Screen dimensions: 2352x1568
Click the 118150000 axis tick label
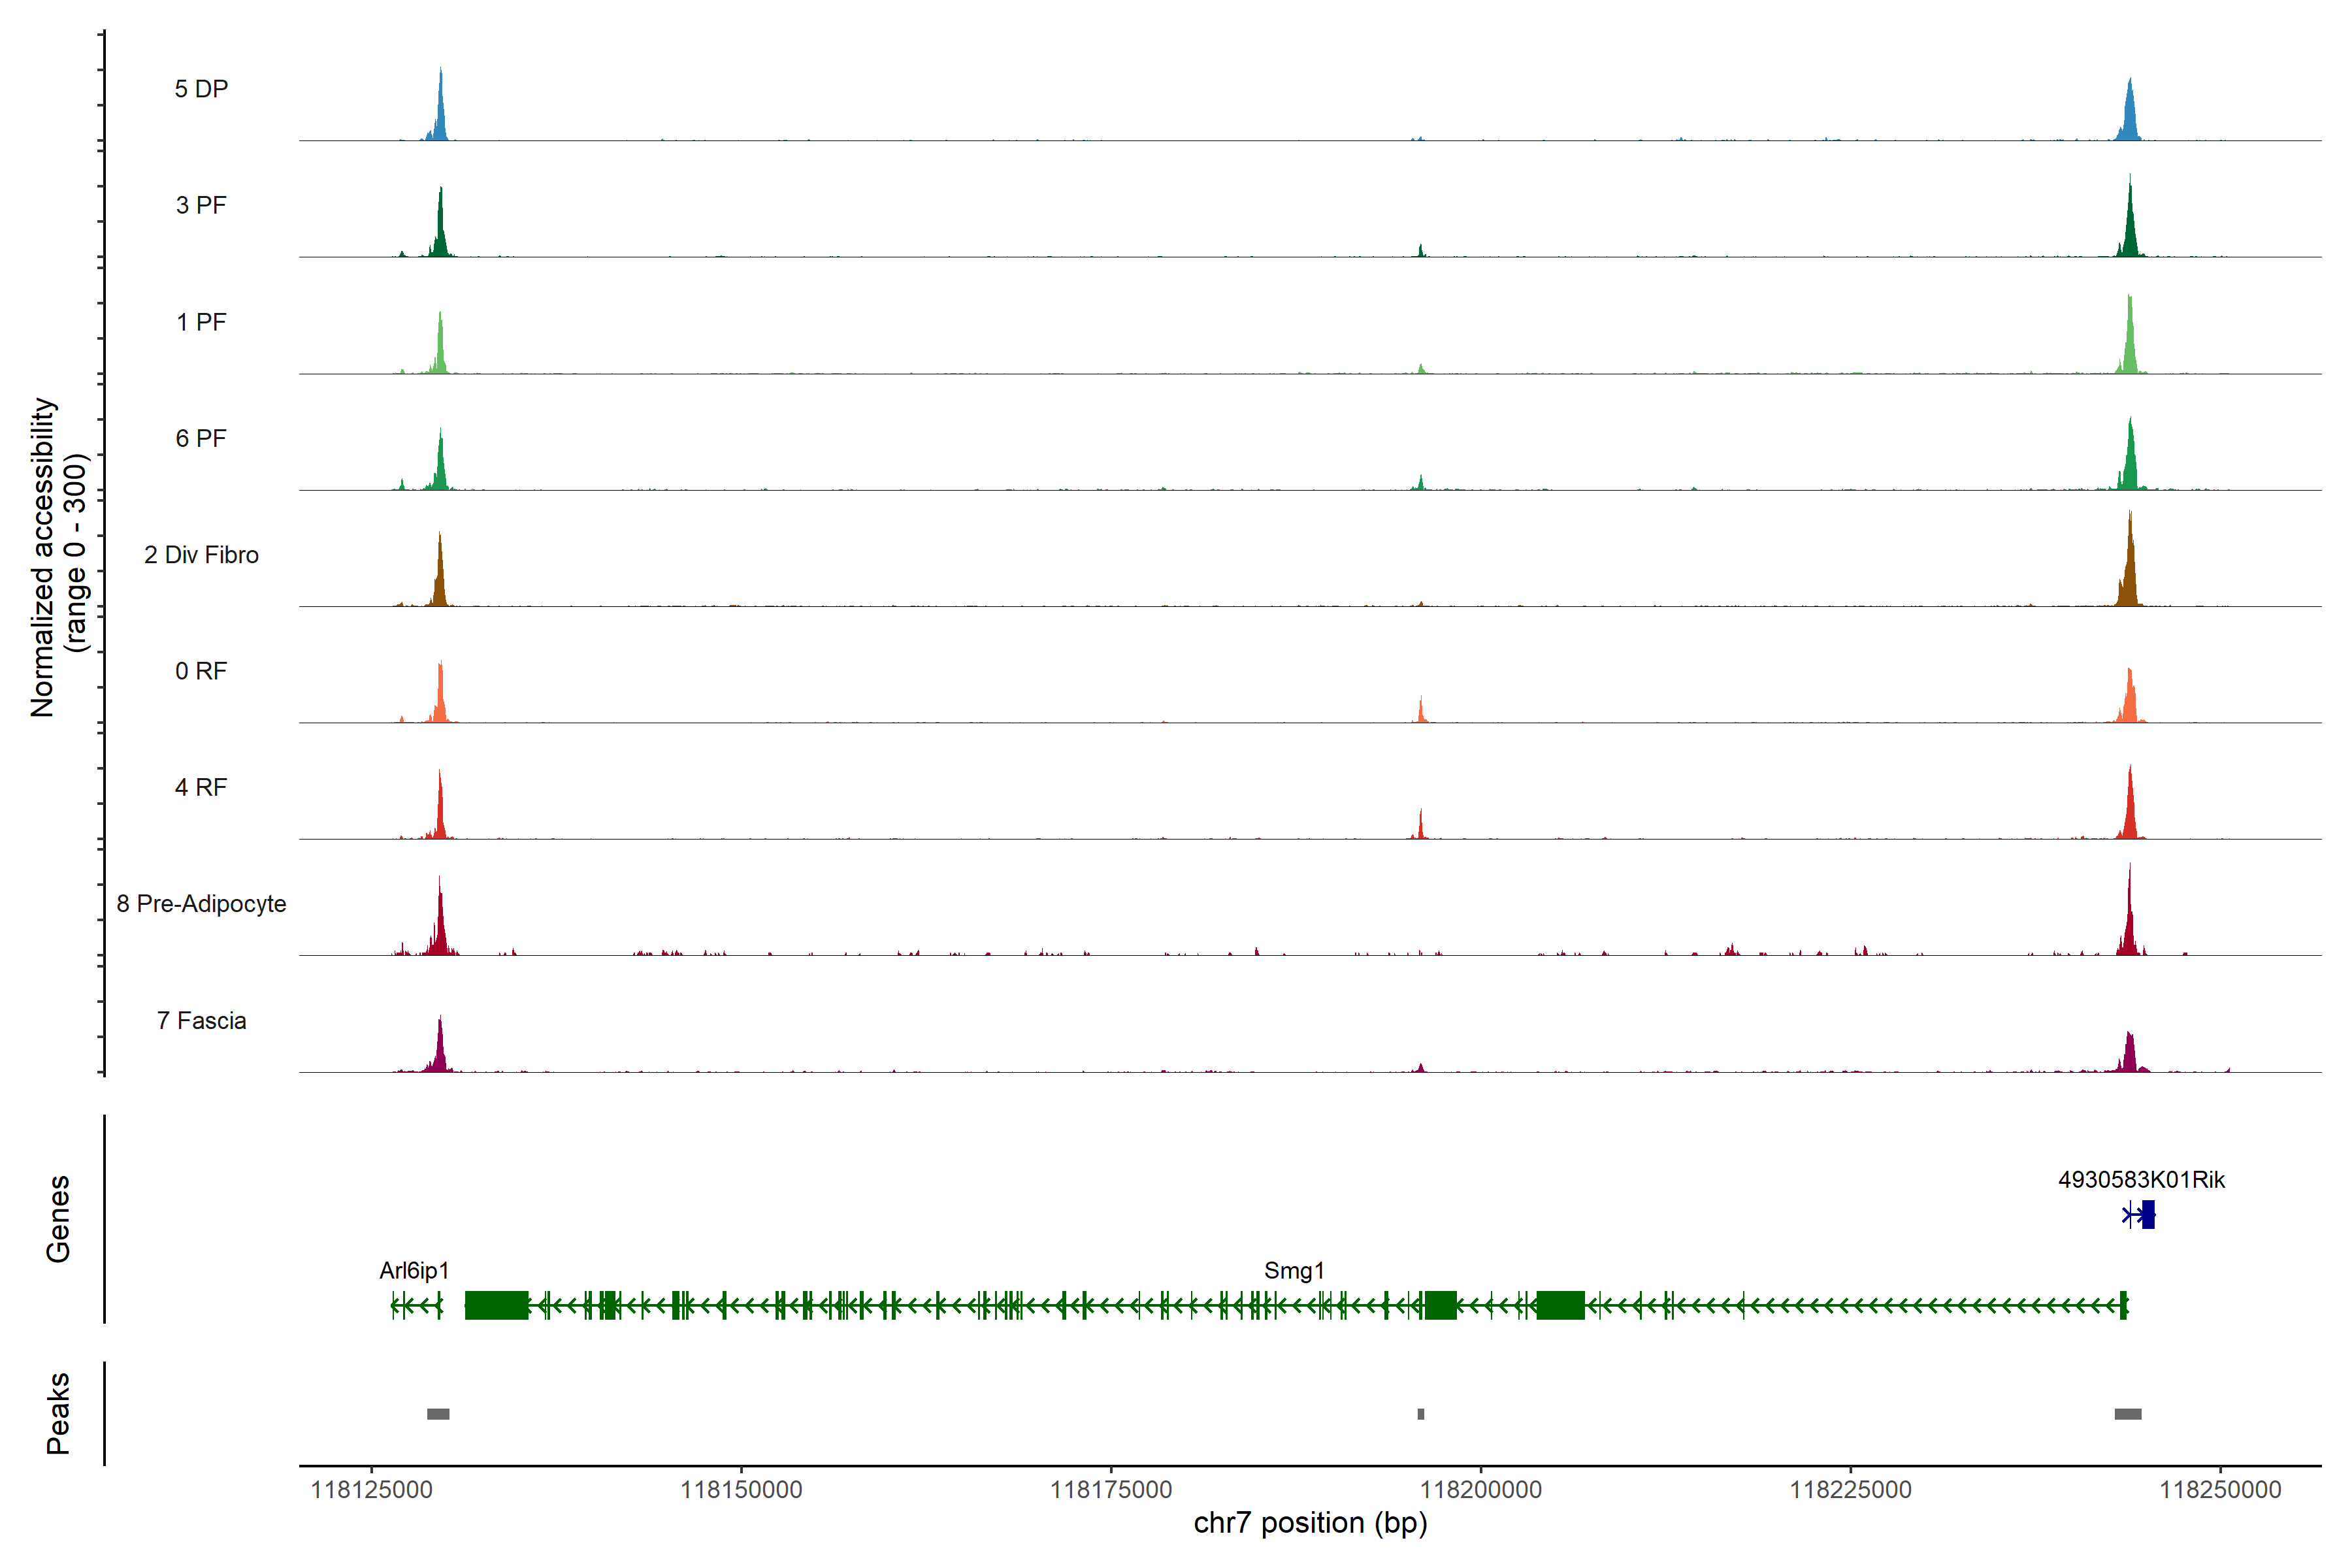[x=741, y=1490]
